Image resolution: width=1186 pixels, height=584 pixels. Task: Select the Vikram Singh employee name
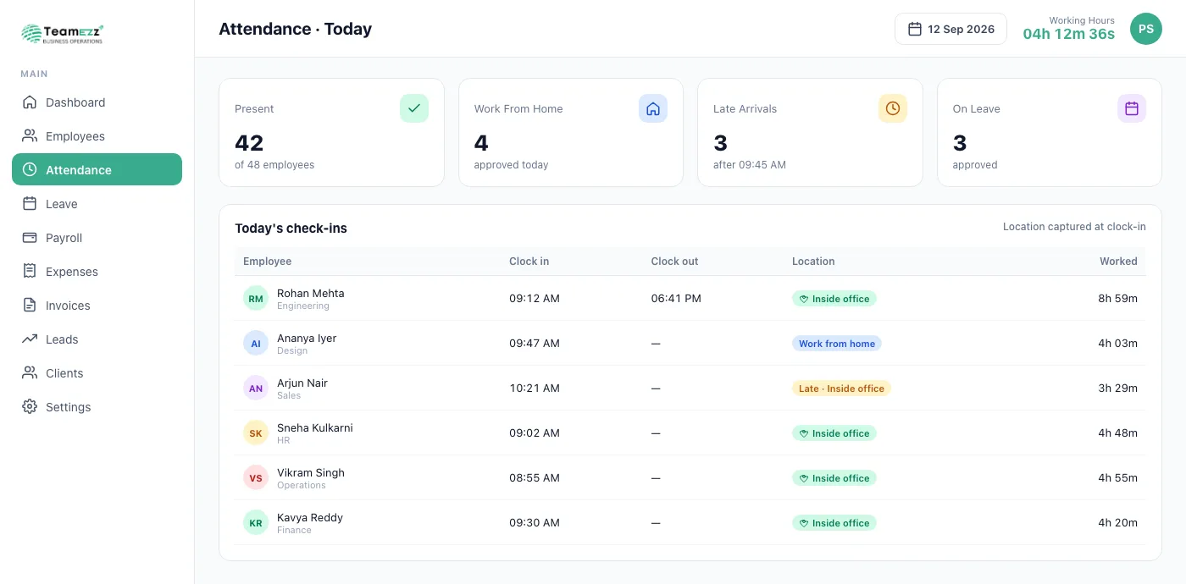pos(311,472)
